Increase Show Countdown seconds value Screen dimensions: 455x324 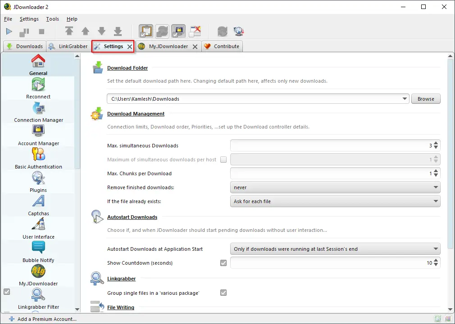tap(436, 260)
